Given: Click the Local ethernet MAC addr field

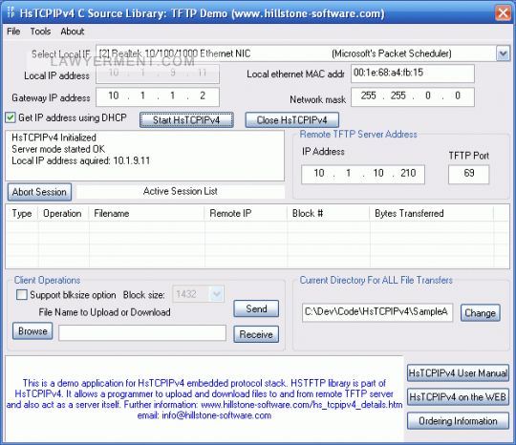Looking at the screenshot, I should pyautogui.click(x=413, y=74).
